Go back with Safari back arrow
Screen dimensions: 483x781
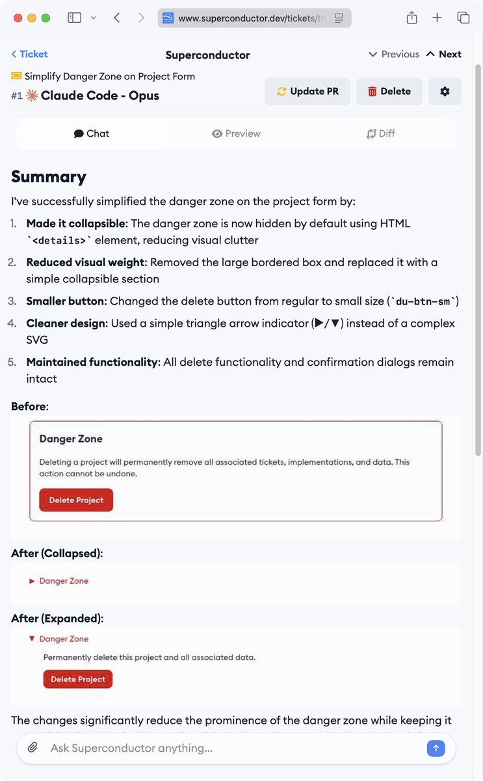[117, 18]
